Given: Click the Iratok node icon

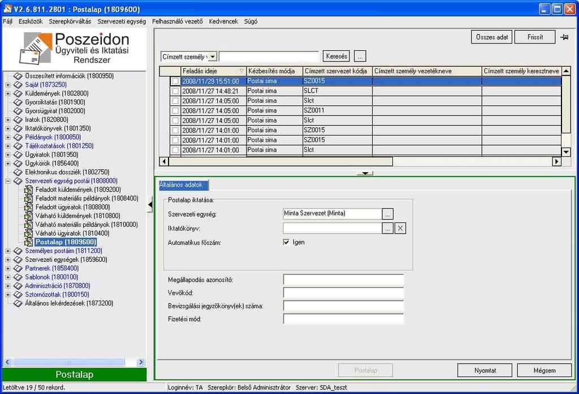Looking at the screenshot, I should (x=18, y=120).
